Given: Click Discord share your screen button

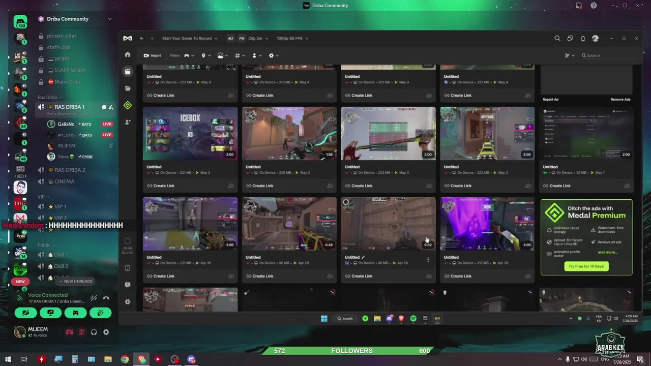Looking at the screenshot, I should (50, 313).
